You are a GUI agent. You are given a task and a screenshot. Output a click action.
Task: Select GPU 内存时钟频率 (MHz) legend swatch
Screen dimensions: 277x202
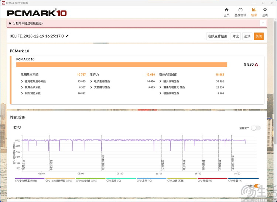(x=60, y=178)
